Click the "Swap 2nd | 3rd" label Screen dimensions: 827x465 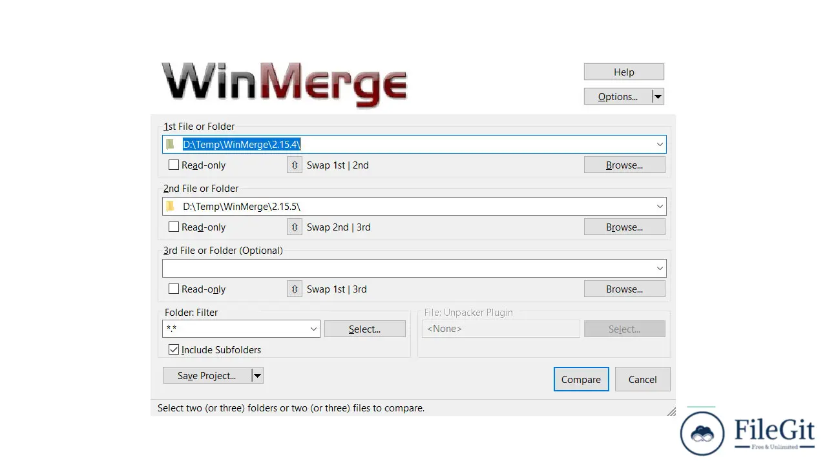[339, 227]
